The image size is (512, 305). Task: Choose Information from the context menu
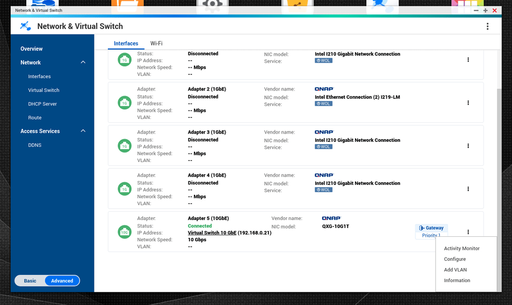pos(457,280)
